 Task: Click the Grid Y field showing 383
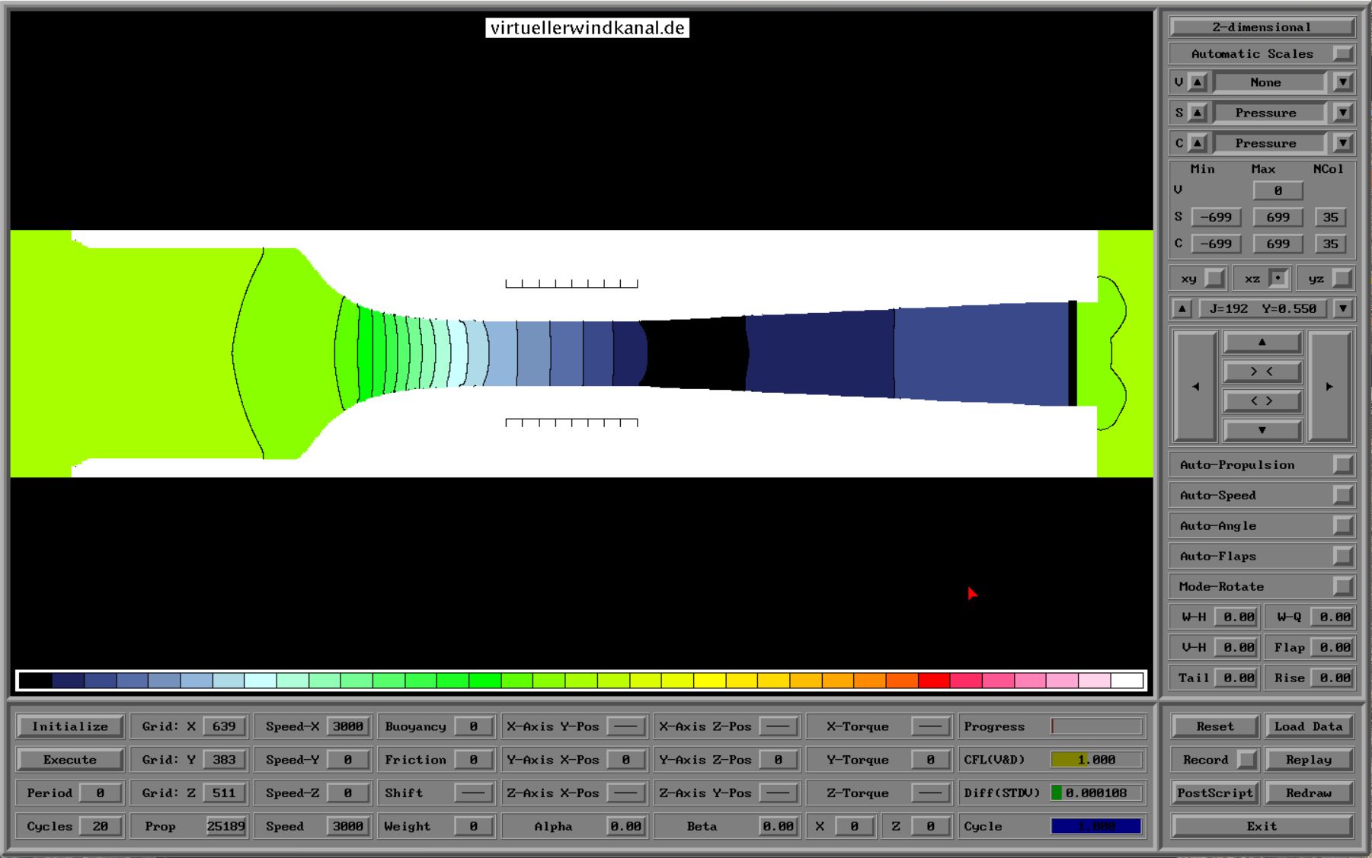tap(224, 760)
